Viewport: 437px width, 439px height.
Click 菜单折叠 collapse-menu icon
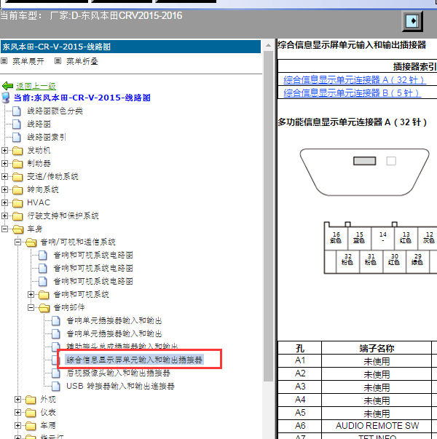click(58, 60)
